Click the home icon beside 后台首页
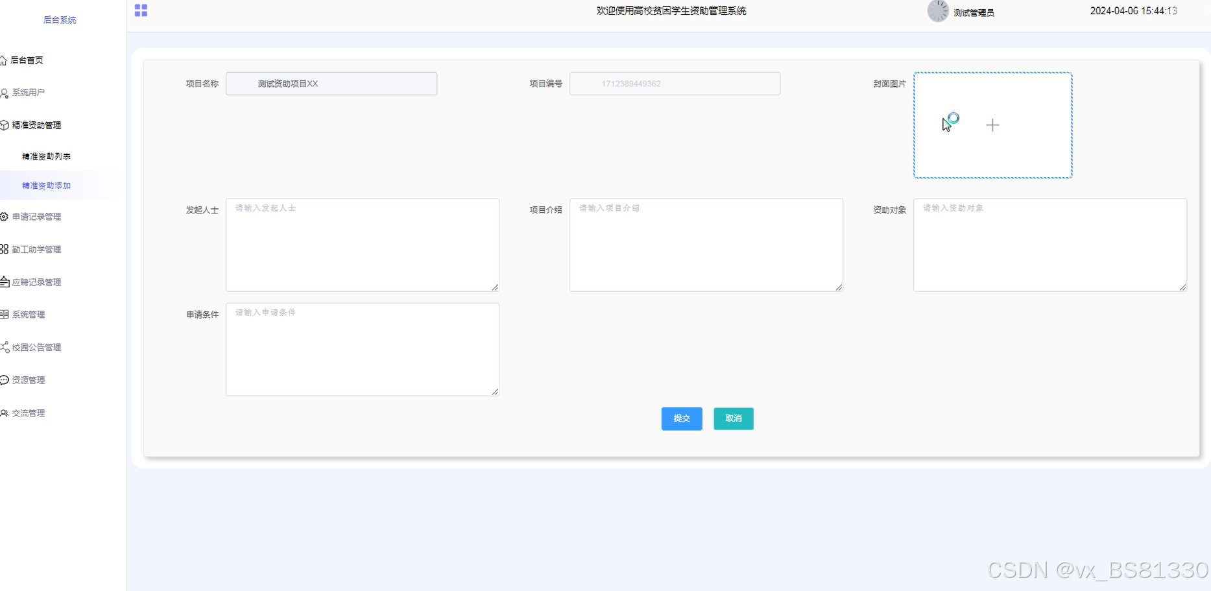Viewport: 1211px width, 591px height. (x=4, y=60)
